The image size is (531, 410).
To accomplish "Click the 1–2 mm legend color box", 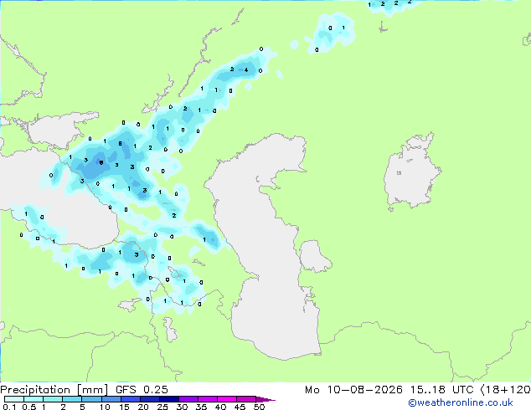I will (x=53, y=399).
